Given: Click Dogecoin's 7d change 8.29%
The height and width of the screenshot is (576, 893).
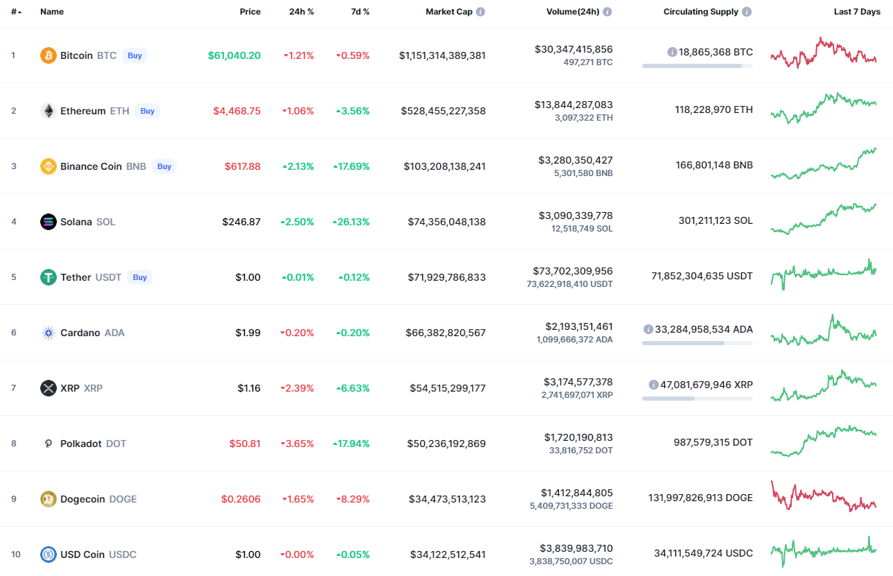Looking at the screenshot, I should (x=353, y=499).
